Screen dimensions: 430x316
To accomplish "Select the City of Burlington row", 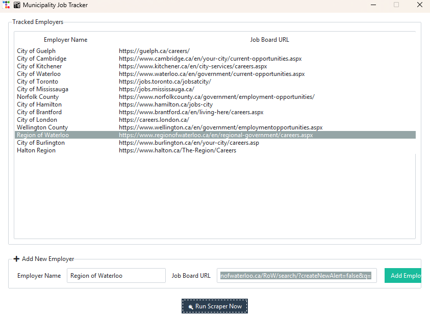I will [x=215, y=143].
